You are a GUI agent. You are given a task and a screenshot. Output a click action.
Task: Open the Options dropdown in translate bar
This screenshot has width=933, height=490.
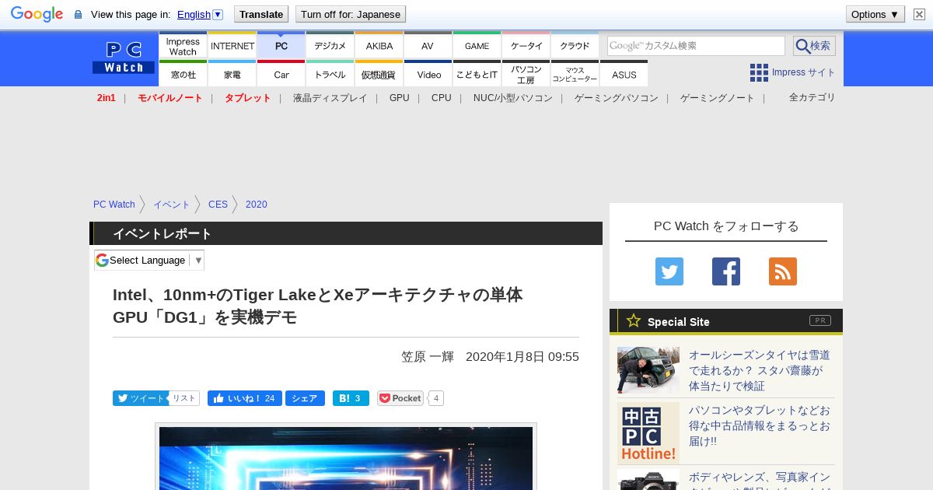coord(875,14)
